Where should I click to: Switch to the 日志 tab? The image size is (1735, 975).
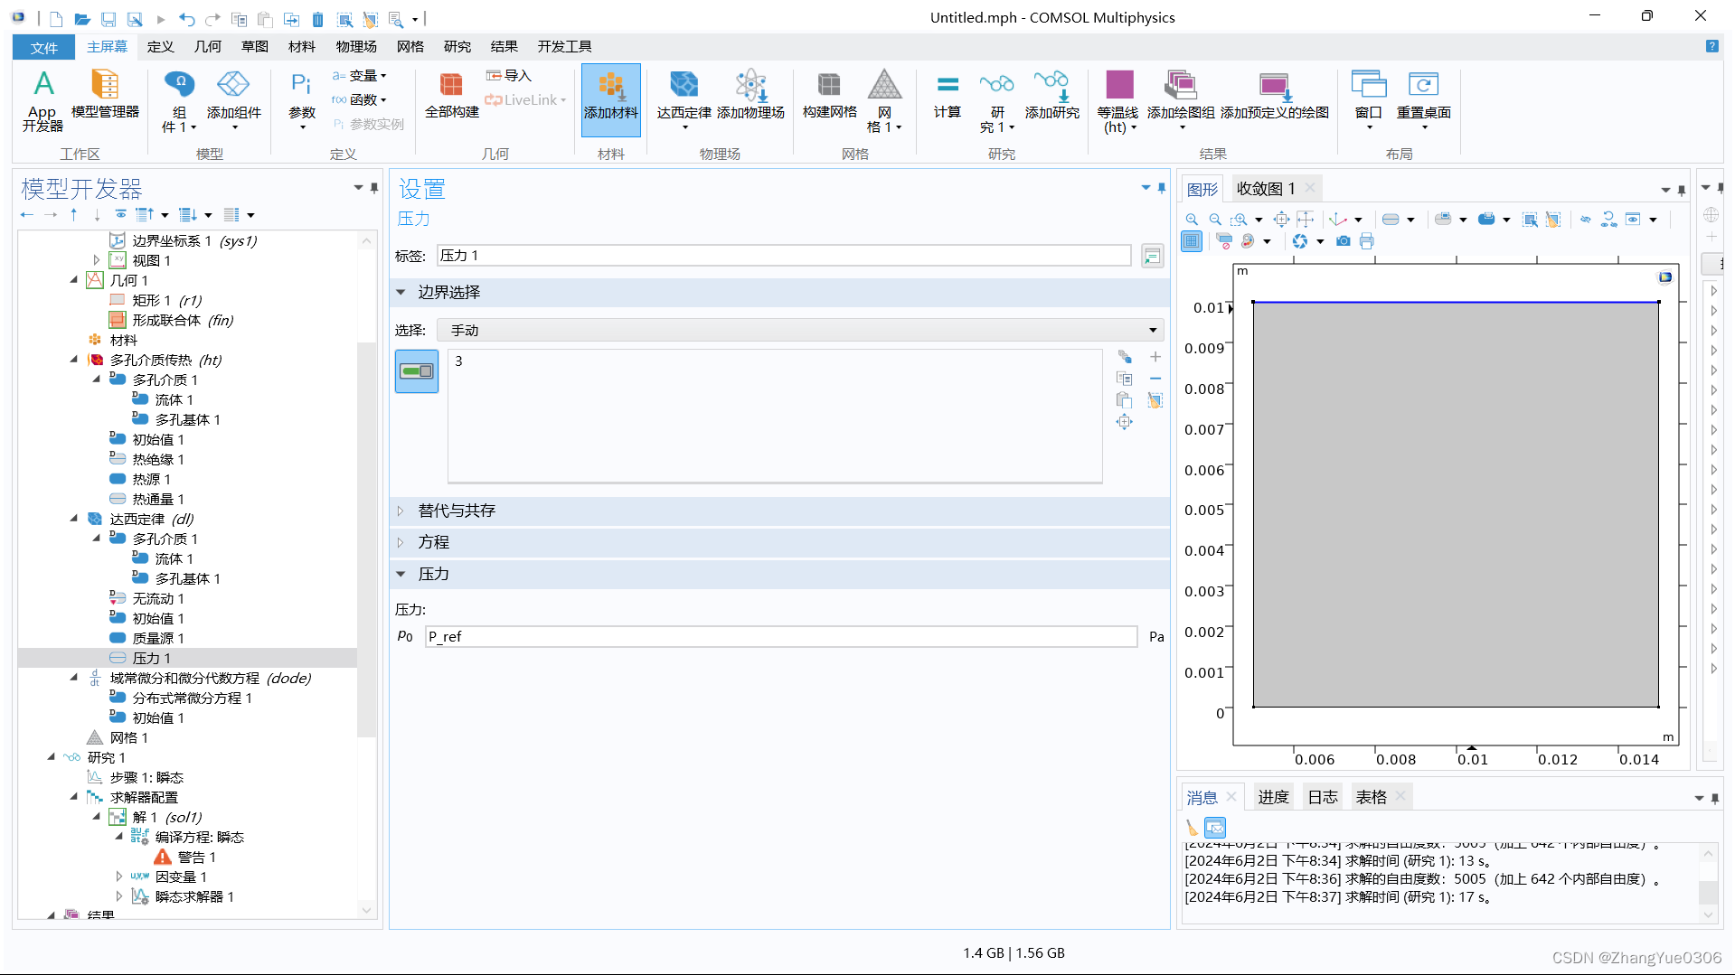pos(1323,797)
